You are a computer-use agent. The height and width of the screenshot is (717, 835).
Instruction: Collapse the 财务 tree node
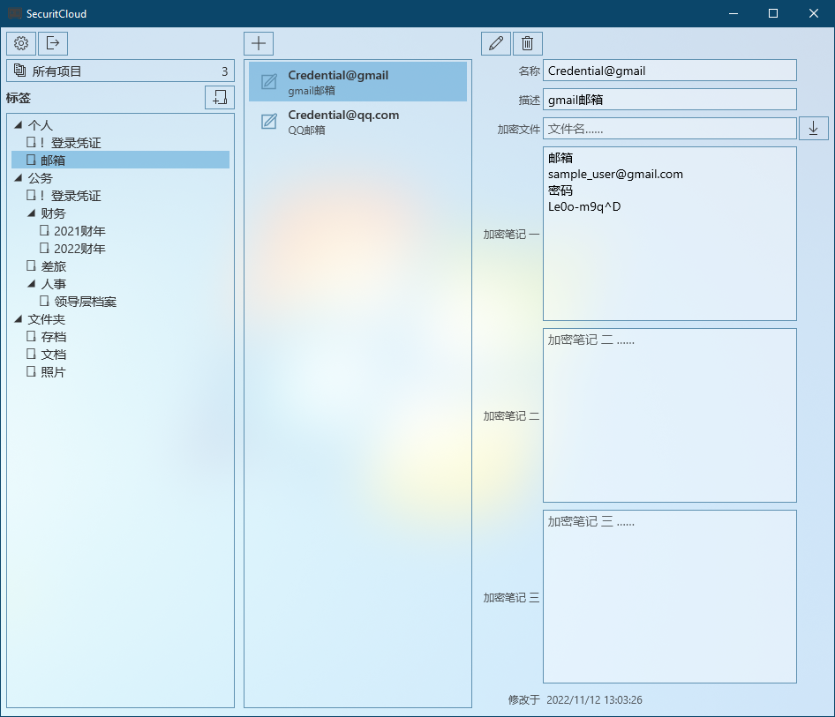pyautogui.click(x=32, y=213)
